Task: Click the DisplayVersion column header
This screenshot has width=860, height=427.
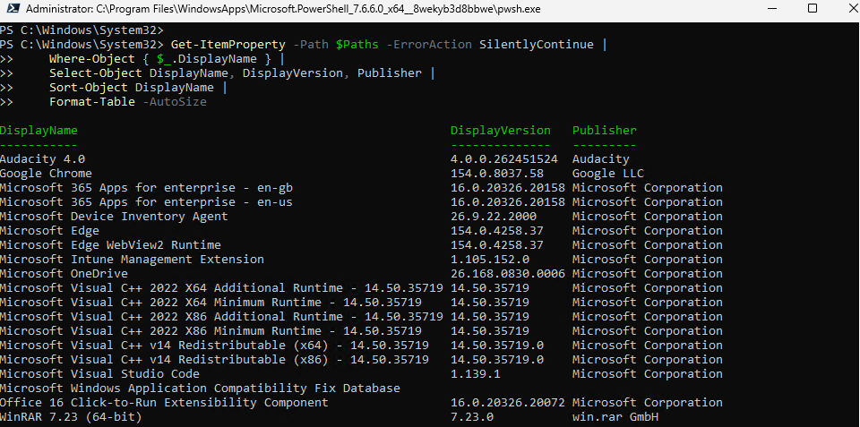Action: pyautogui.click(x=501, y=131)
